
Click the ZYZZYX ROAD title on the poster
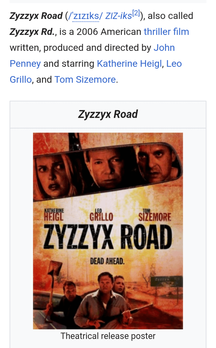tap(108, 237)
